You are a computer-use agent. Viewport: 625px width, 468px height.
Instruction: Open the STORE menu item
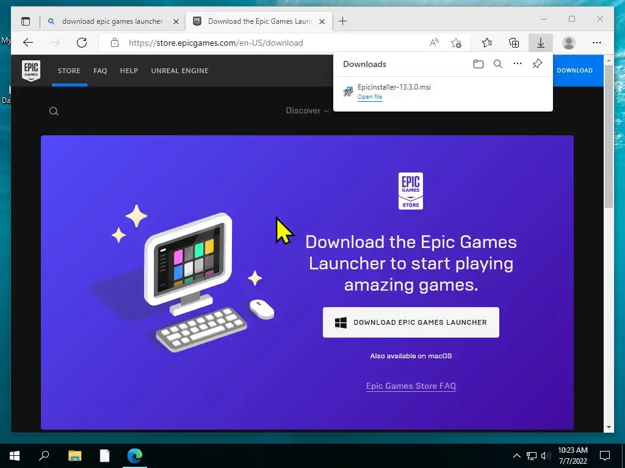[x=69, y=71]
